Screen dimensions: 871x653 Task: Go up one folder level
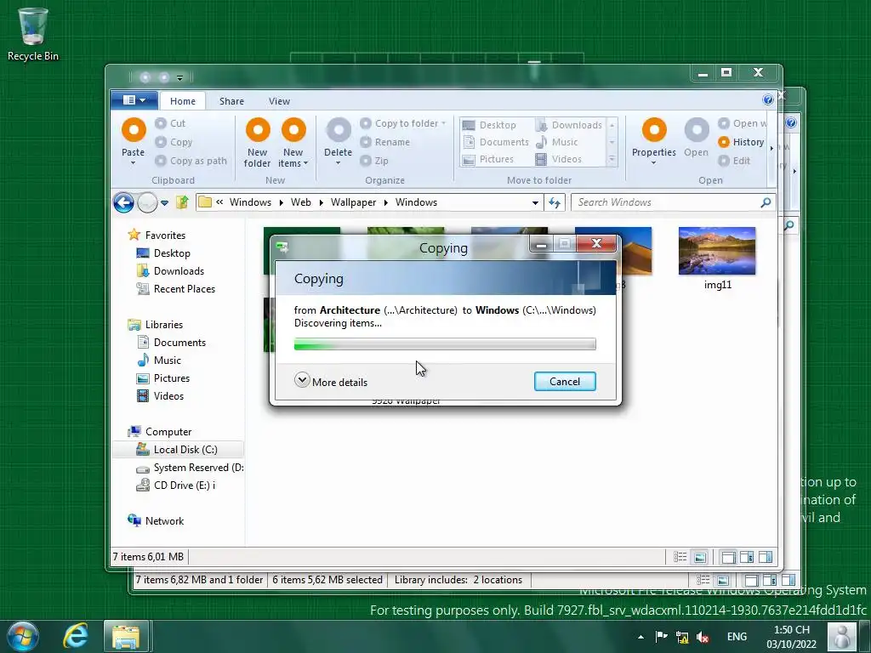(182, 202)
